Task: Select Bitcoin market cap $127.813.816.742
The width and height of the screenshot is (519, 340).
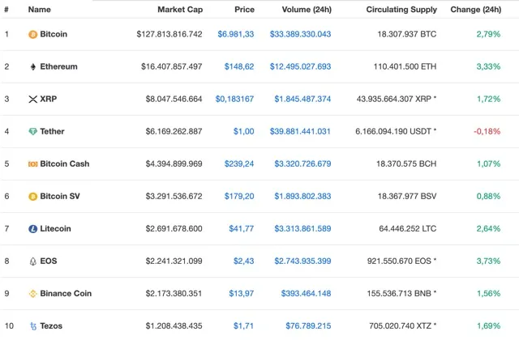Action: click(169, 34)
